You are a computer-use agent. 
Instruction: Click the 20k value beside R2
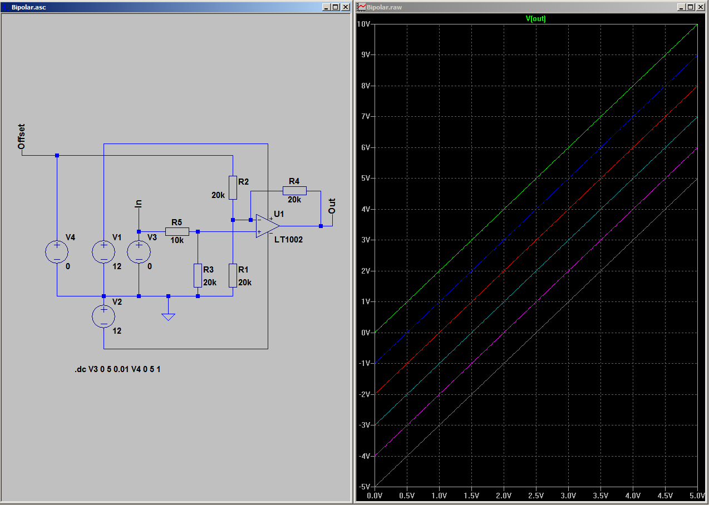(218, 195)
